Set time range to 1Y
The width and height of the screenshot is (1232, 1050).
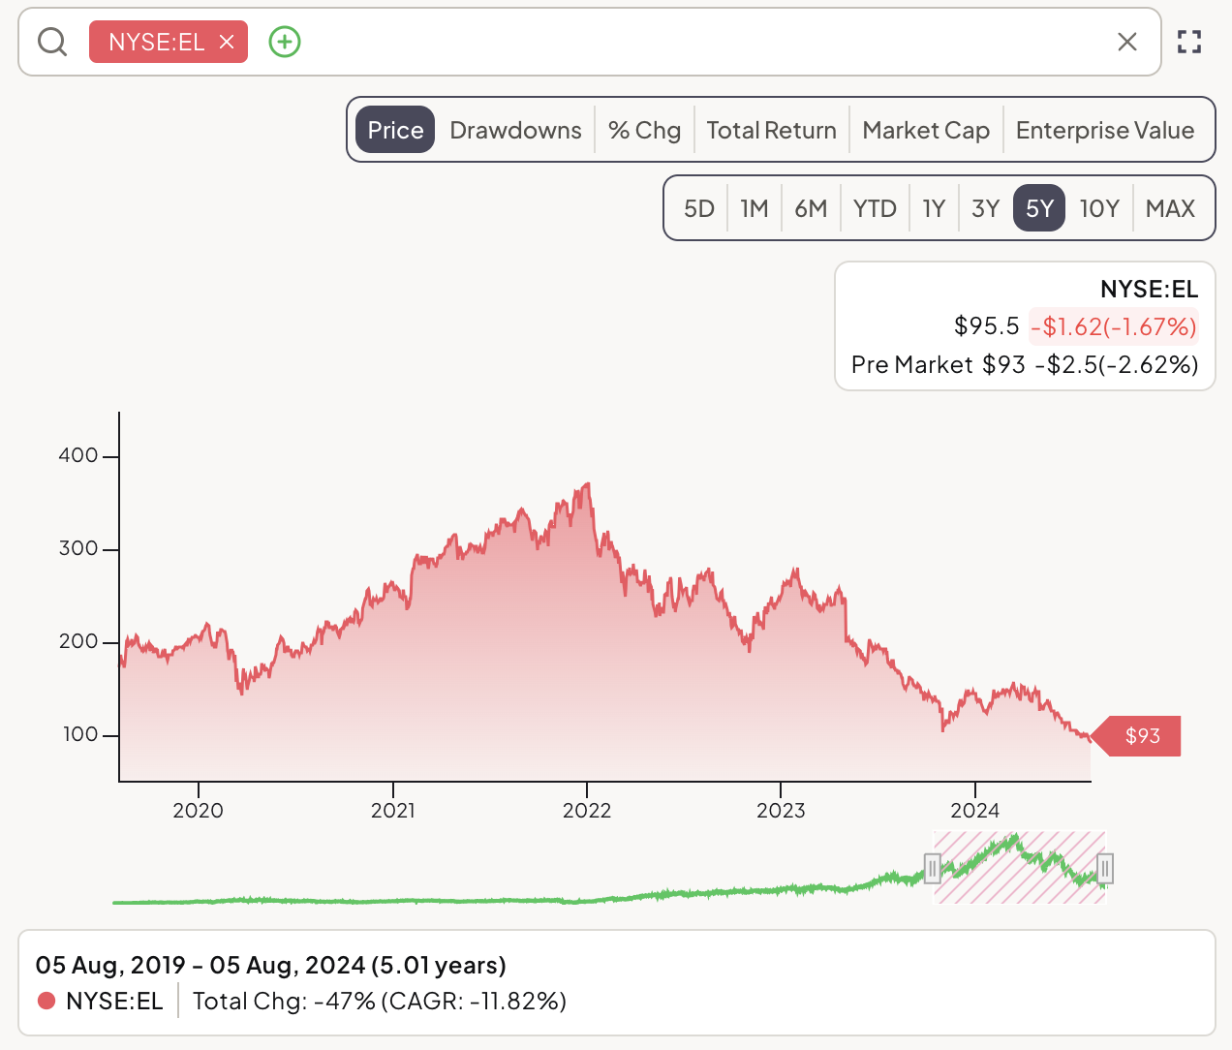(x=934, y=208)
